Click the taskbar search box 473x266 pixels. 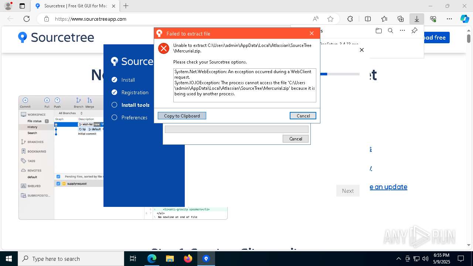[x=71, y=259]
